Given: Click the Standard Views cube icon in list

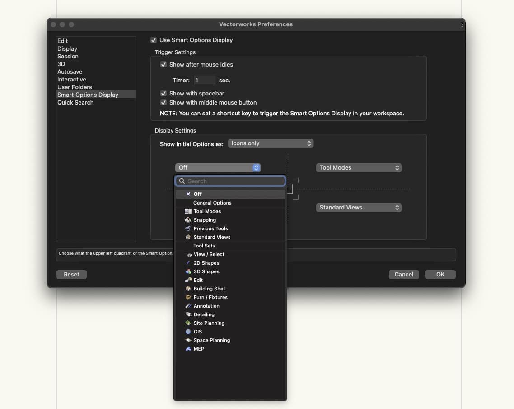Looking at the screenshot, I should point(188,237).
